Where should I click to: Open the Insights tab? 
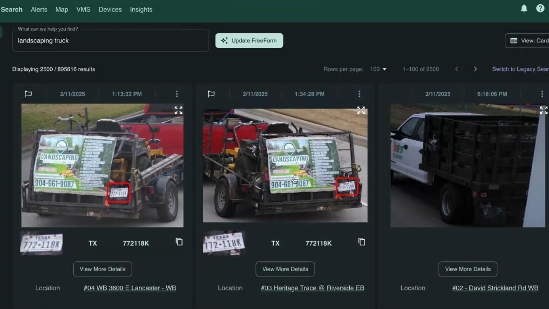(x=141, y=10)
